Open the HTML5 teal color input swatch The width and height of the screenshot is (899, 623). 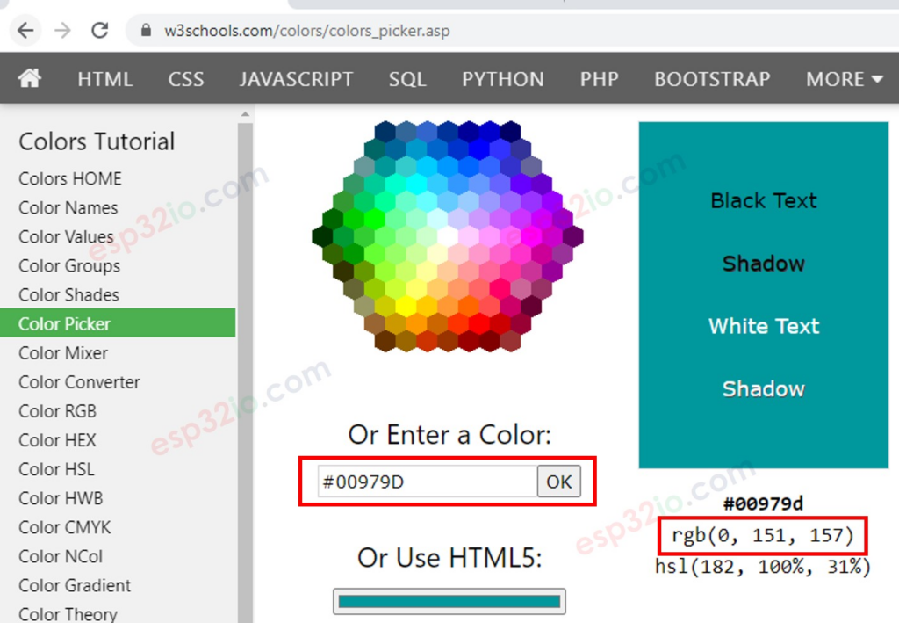tap(449, 601)
